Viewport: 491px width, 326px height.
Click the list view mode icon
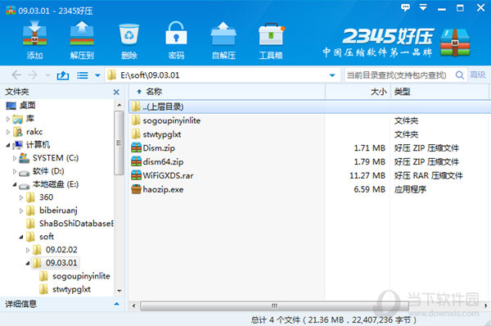pyautogui.click(x=83, y=75)
